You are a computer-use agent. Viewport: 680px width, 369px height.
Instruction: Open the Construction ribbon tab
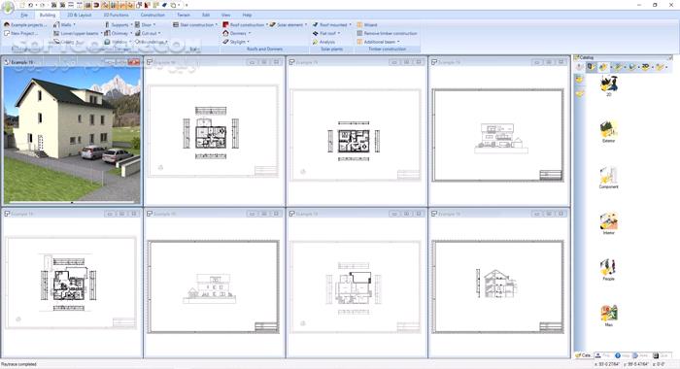[x=153, y=15]
